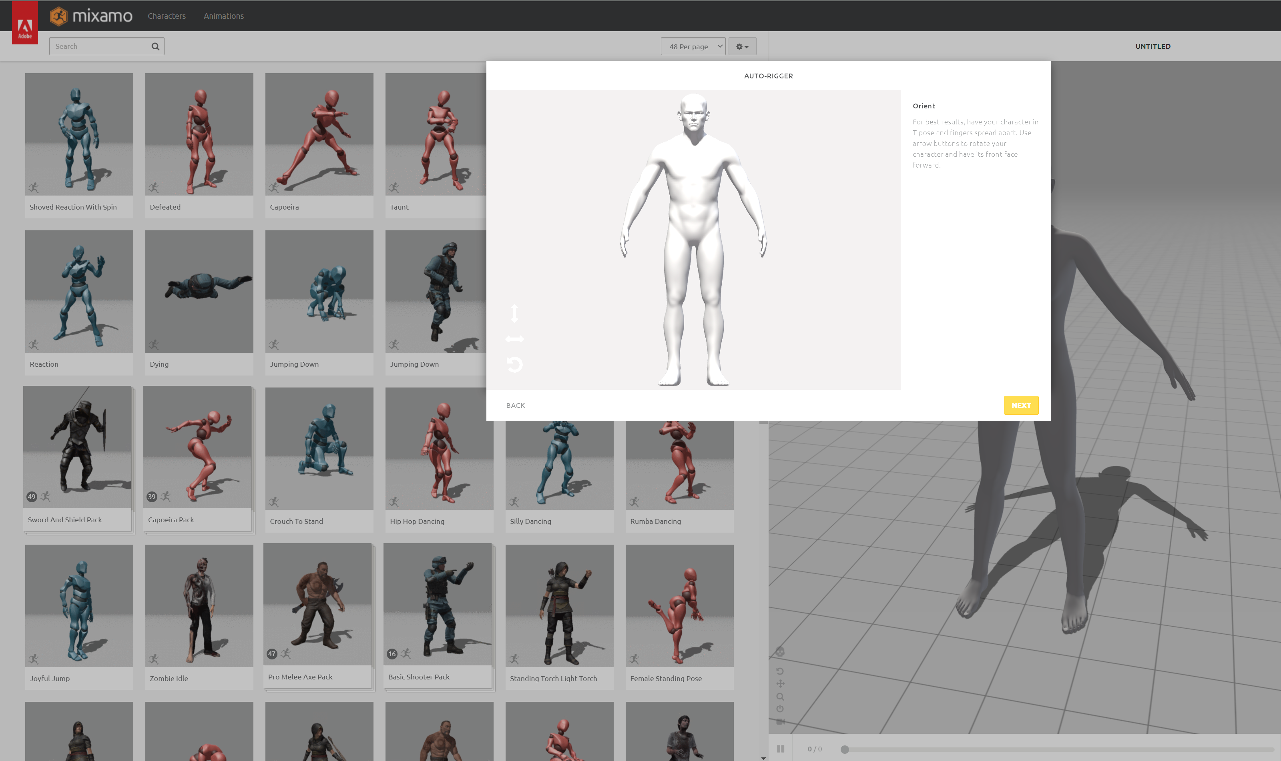Click the 47 badge on Pro Melee Axe Pack
The image size is (1281, 761).
tap(272, 654)
